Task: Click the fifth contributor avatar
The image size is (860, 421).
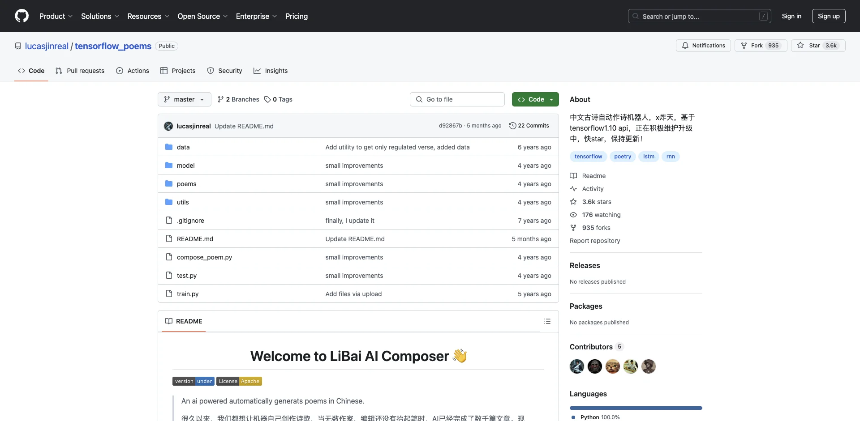Action: pyautogui.click(x=649, y=366)
